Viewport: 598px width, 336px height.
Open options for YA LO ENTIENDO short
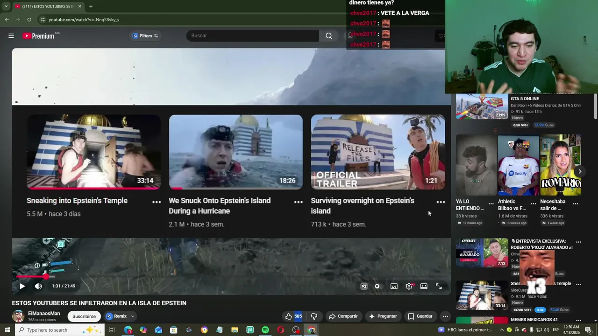pyautogui.click(x=491, y=204)
